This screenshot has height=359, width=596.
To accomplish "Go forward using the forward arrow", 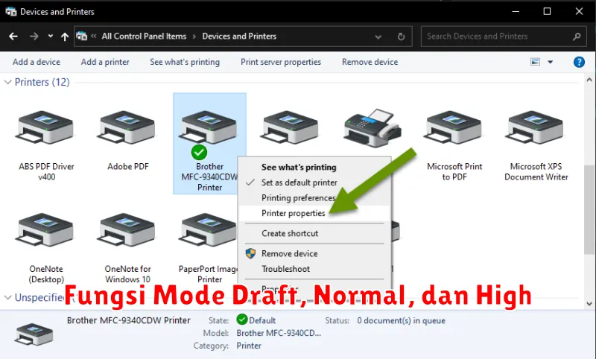I will coord(34,36).
